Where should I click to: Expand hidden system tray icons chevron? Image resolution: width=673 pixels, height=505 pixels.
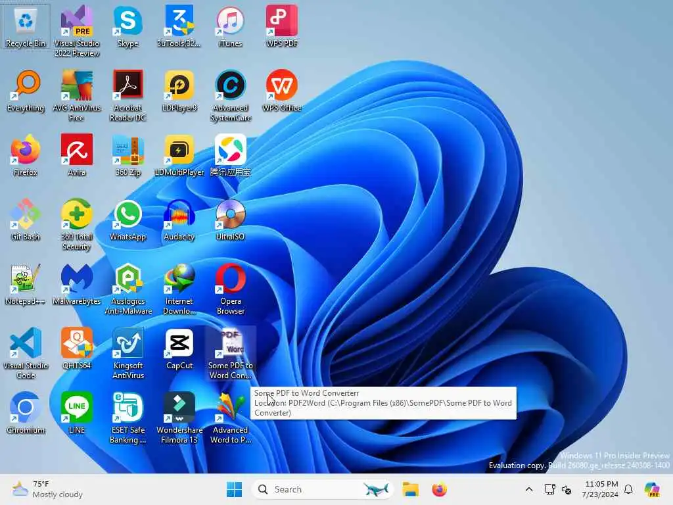point(529,489)
